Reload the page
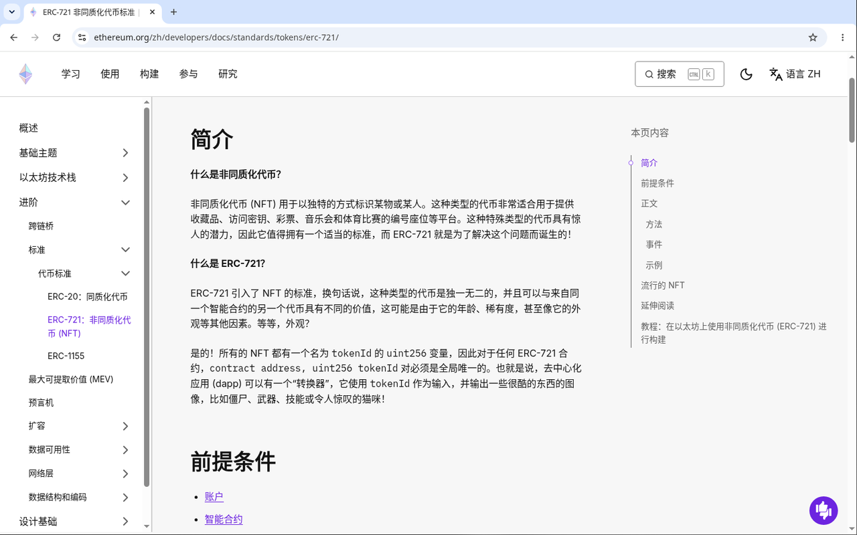The image size is (857, 535). click(x=56, y=37)
